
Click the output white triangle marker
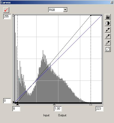click(x=14, y=15)
